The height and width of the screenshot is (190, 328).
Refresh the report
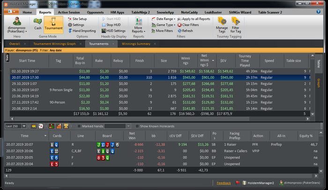tap(186, 31)
